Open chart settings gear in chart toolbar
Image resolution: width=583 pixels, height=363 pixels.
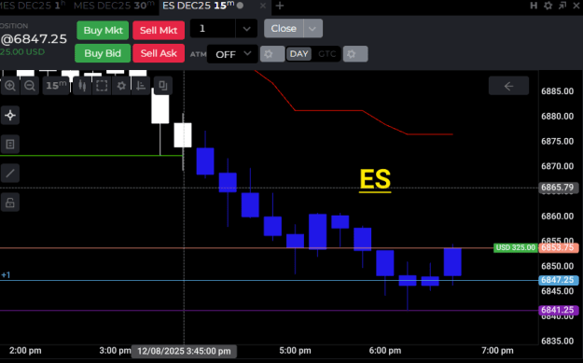[121, 86]
